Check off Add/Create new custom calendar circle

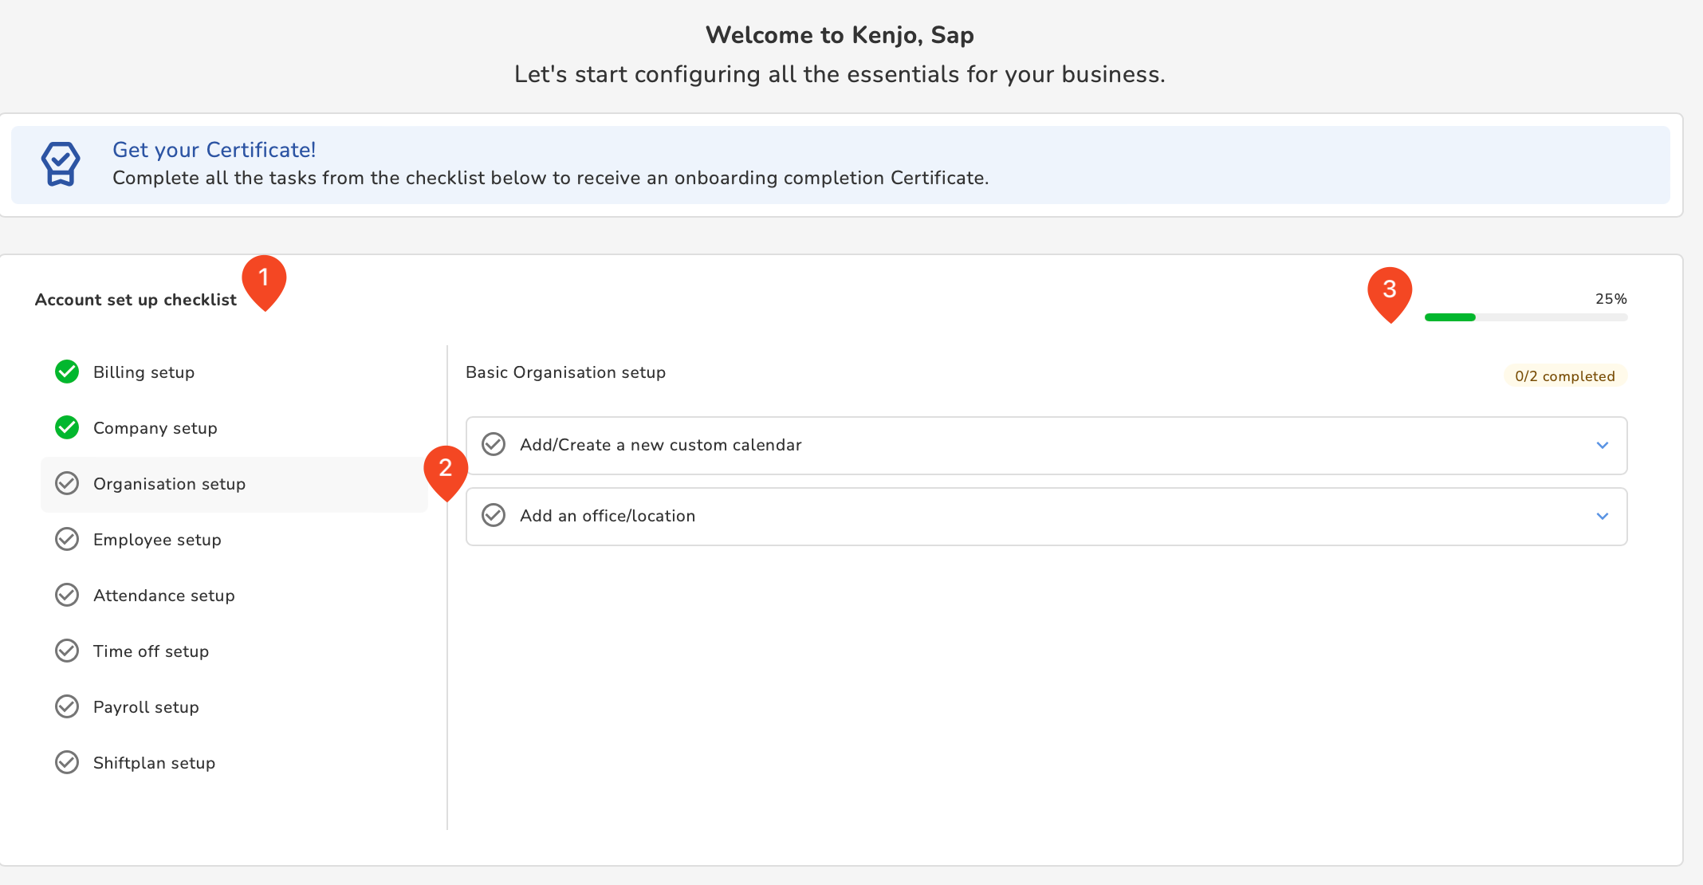494,444
